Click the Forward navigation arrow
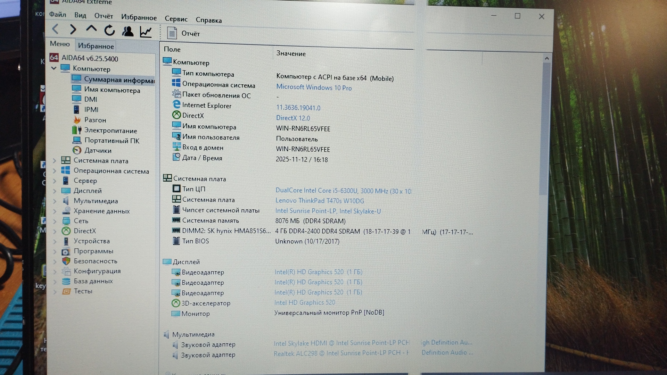The width and height of the screenshot is (667, 375). pos(73,30)
